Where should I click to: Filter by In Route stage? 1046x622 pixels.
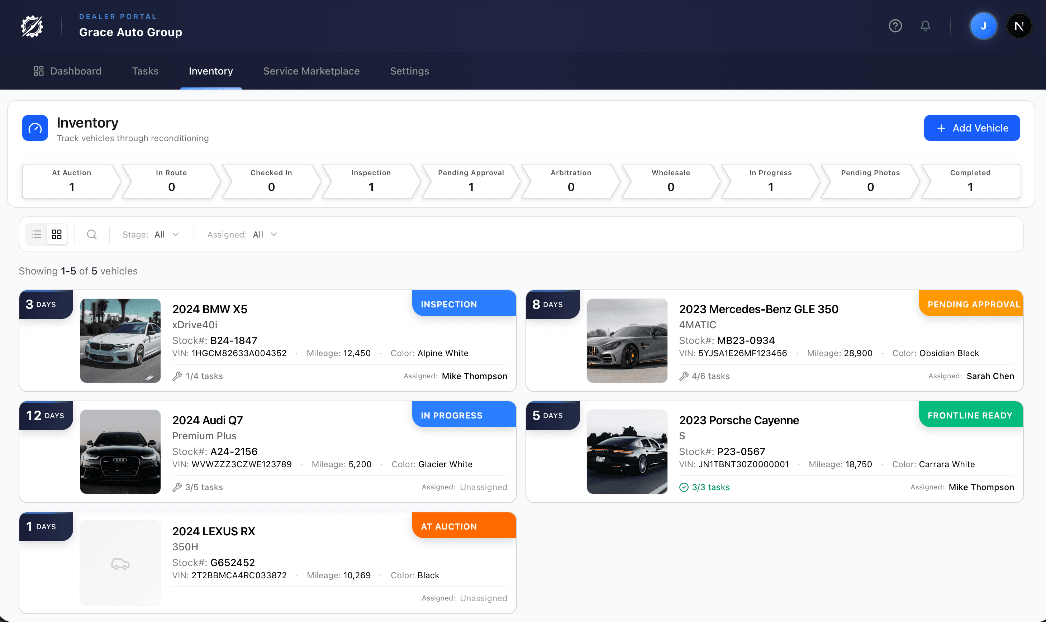(171, 181)
